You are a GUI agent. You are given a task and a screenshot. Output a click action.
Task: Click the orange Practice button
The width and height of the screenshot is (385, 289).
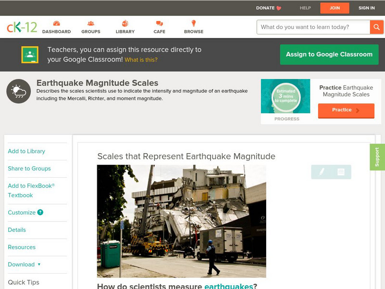(346, 110)
